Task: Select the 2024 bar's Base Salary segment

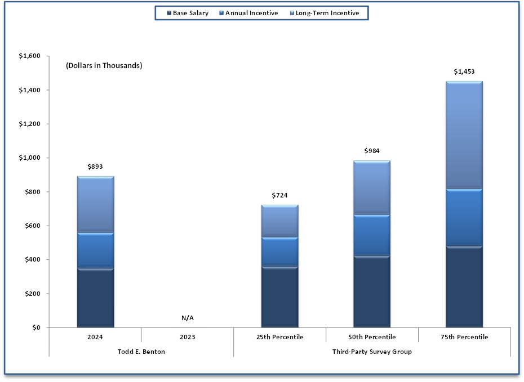Action: [x=95, y=298]
